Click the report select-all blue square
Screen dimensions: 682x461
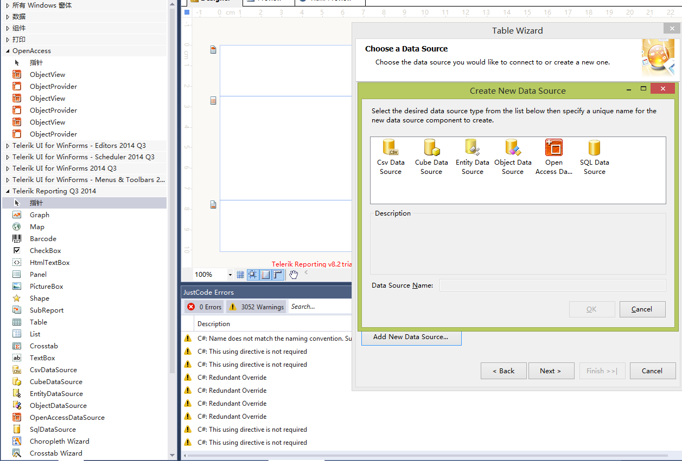pos(187,12)
